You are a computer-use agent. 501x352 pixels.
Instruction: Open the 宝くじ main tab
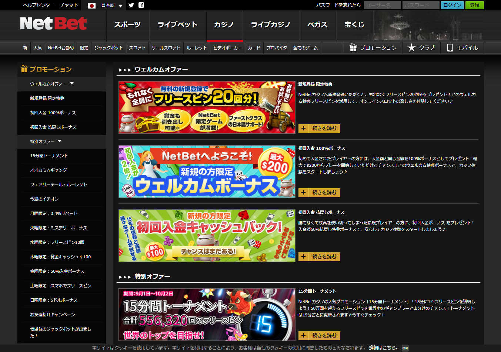pos(354,25)
